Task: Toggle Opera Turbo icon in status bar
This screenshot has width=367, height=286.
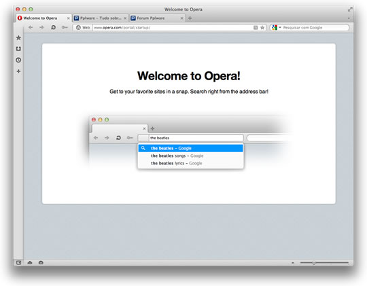Action: click(41, 263)
